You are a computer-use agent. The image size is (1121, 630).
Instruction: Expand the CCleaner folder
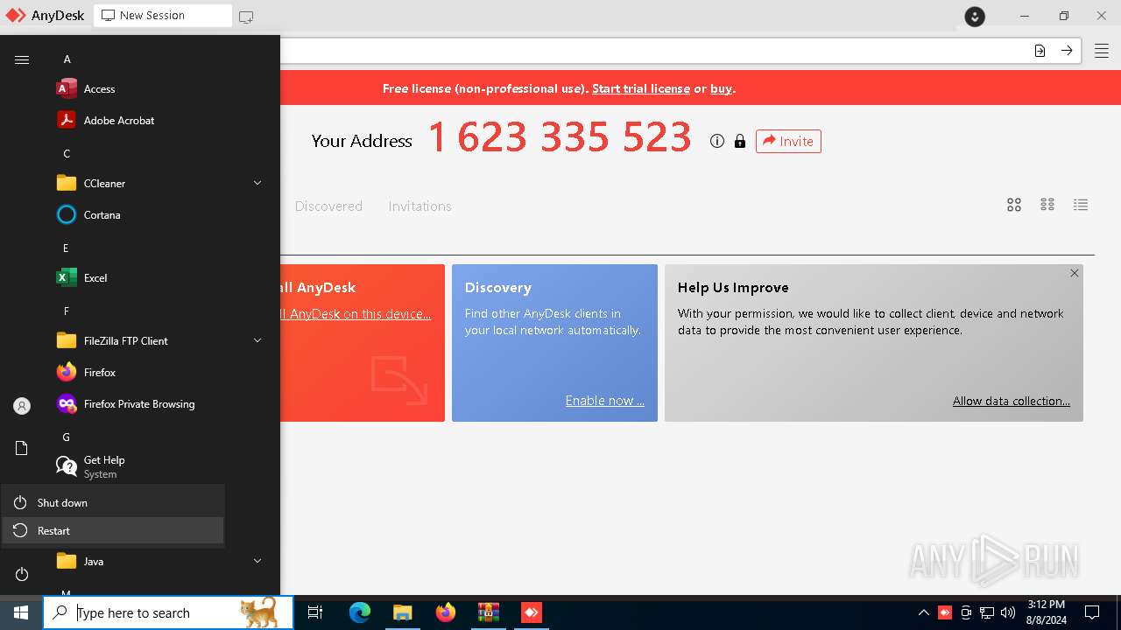[x=161, y=184]
